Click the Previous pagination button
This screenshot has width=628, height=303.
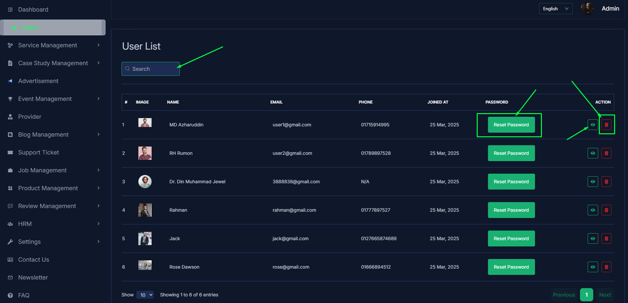coord(564,295)
